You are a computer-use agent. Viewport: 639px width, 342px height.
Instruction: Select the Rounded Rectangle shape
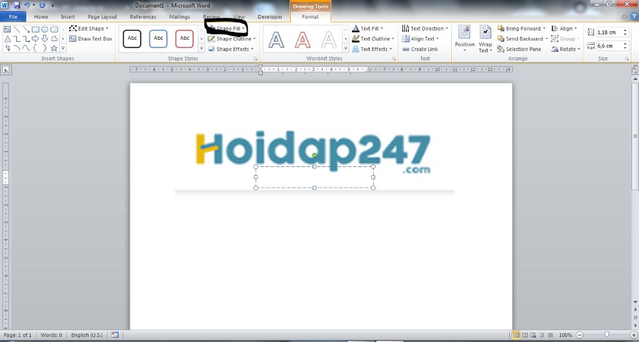pos(54,29)
